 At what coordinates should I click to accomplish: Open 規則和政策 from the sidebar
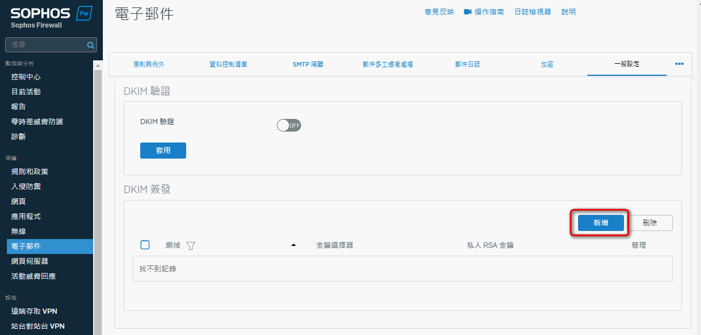tap(30, 172)
